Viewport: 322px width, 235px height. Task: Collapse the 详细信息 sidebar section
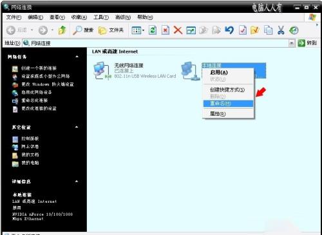[x=77, y=182]
